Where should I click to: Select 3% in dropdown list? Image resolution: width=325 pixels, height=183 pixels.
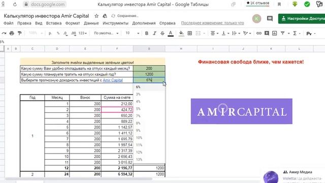(x=149, y=94)
